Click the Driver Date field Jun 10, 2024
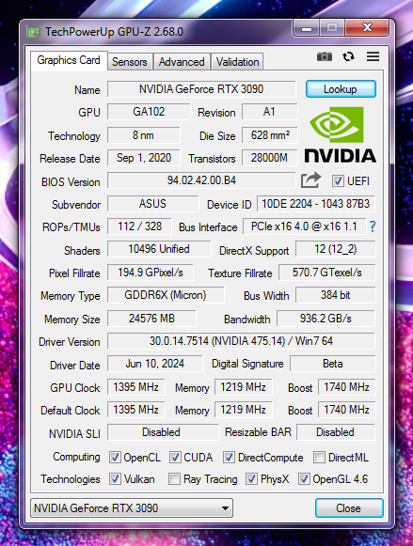 tap(154, 364)
